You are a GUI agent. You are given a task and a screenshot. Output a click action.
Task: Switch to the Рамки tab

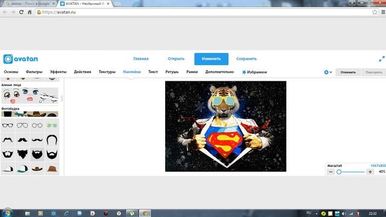click(x=192, y=72)
